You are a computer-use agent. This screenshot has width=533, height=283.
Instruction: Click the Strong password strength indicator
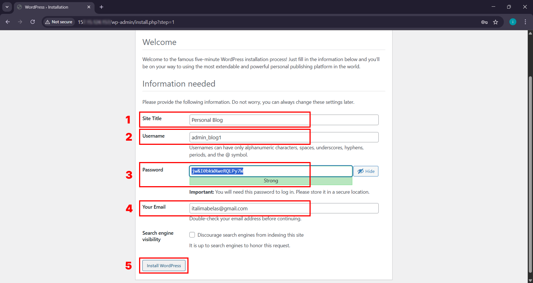pos(271,181)
